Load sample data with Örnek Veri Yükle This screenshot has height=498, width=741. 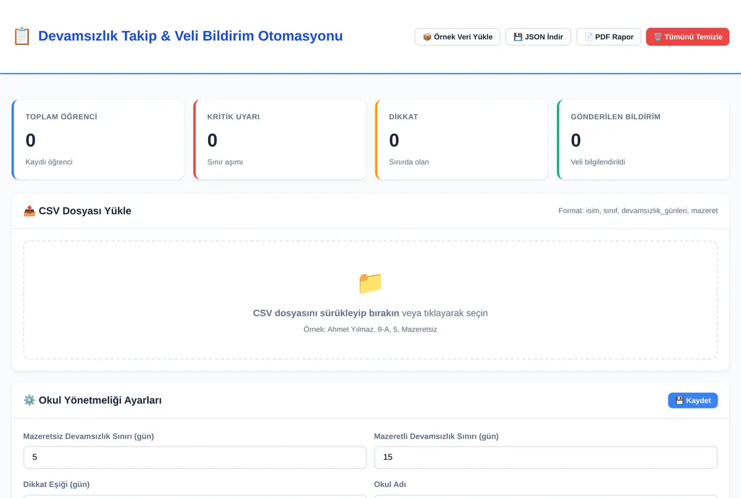click(458, 36)
